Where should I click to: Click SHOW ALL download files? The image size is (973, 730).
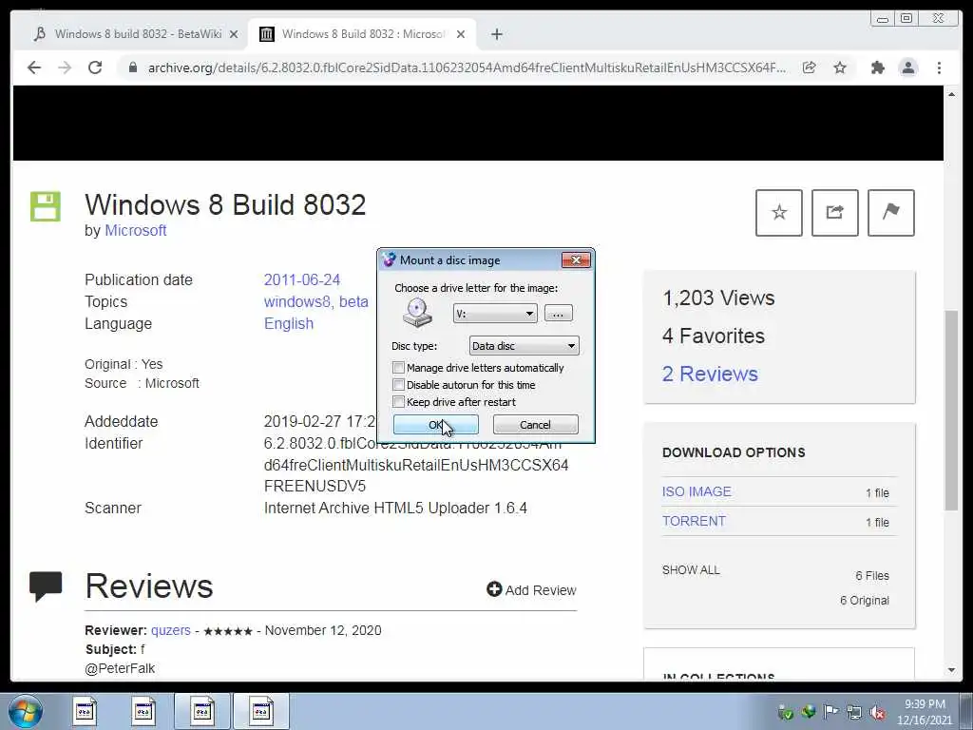pos(691,570)
